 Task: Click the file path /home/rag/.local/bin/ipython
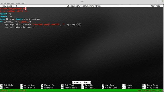tap(84, 6)
